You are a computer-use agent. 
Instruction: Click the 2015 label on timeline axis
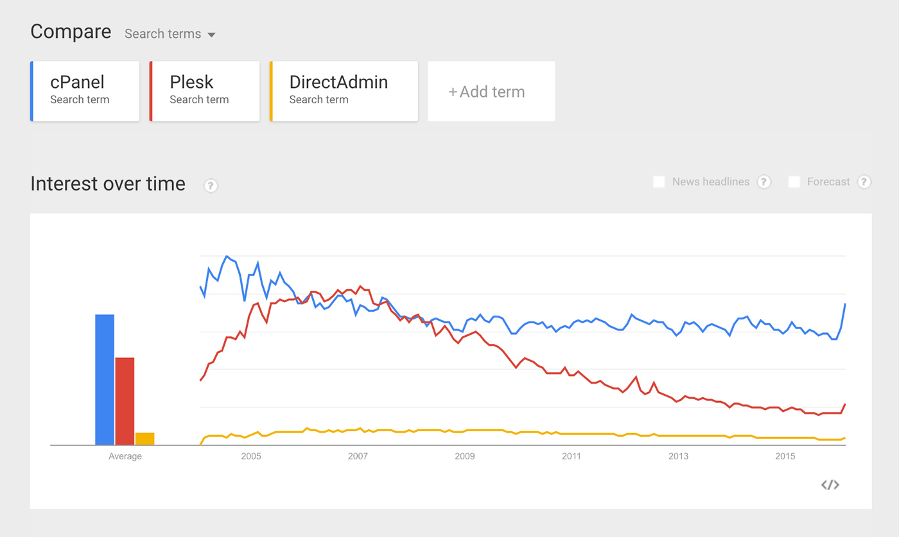tap(785, 456)
